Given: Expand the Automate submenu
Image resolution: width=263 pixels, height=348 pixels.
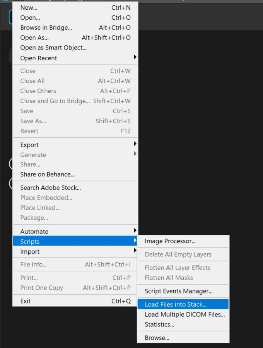Looking at the screenshot, I should click(75, 231).
